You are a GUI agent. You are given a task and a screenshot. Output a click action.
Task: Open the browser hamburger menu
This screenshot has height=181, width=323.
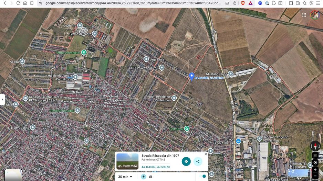pyautogui.click(x=318, y=3)
